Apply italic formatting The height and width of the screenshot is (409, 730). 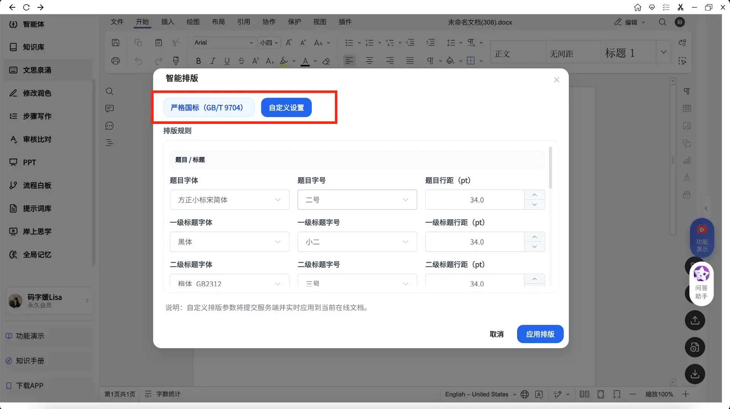213,61
